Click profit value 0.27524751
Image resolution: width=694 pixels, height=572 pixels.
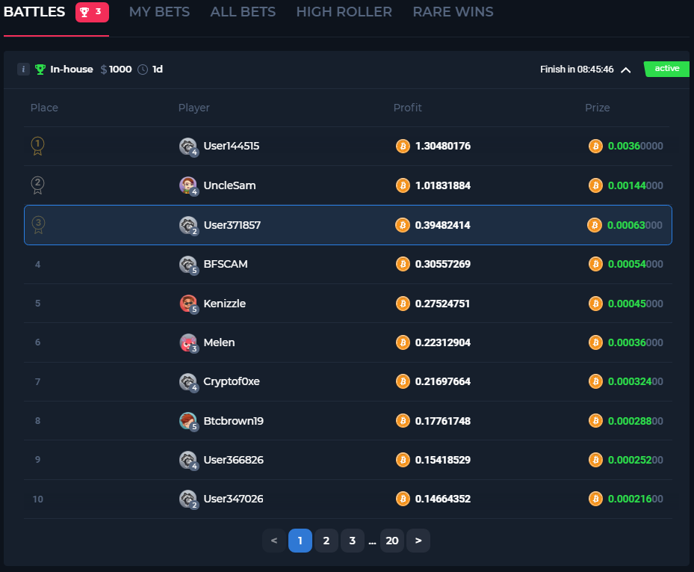pyautogui.click(x=442, y=304)
